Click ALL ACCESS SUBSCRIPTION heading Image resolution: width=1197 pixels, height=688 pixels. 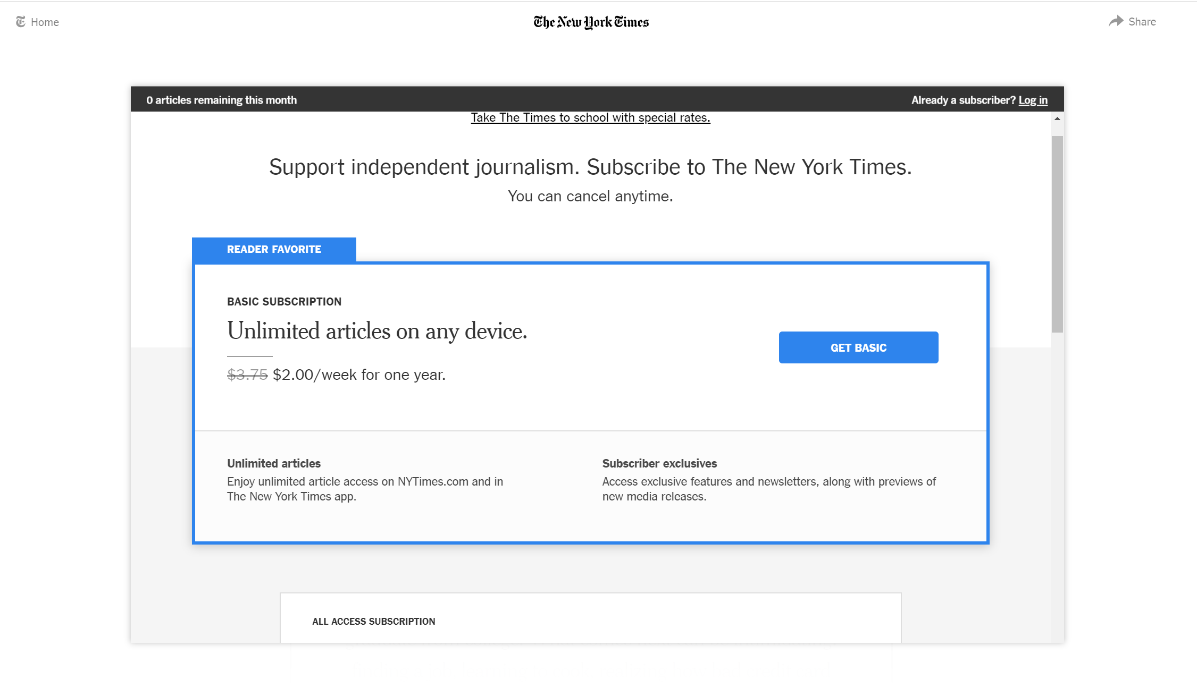coord(373,621)
